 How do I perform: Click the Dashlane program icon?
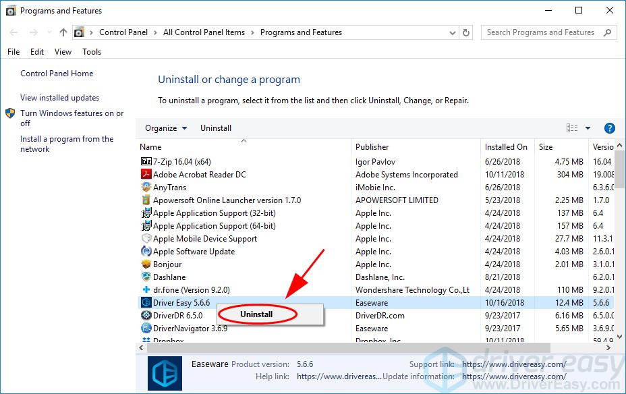tap(148, 277)
